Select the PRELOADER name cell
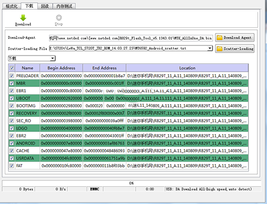The image size is (267, 204). point(27,76)
